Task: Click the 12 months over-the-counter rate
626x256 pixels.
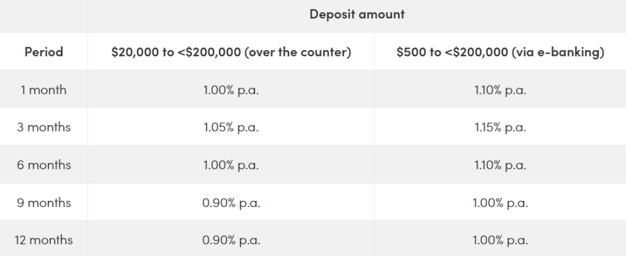Action: coord(231,240)
